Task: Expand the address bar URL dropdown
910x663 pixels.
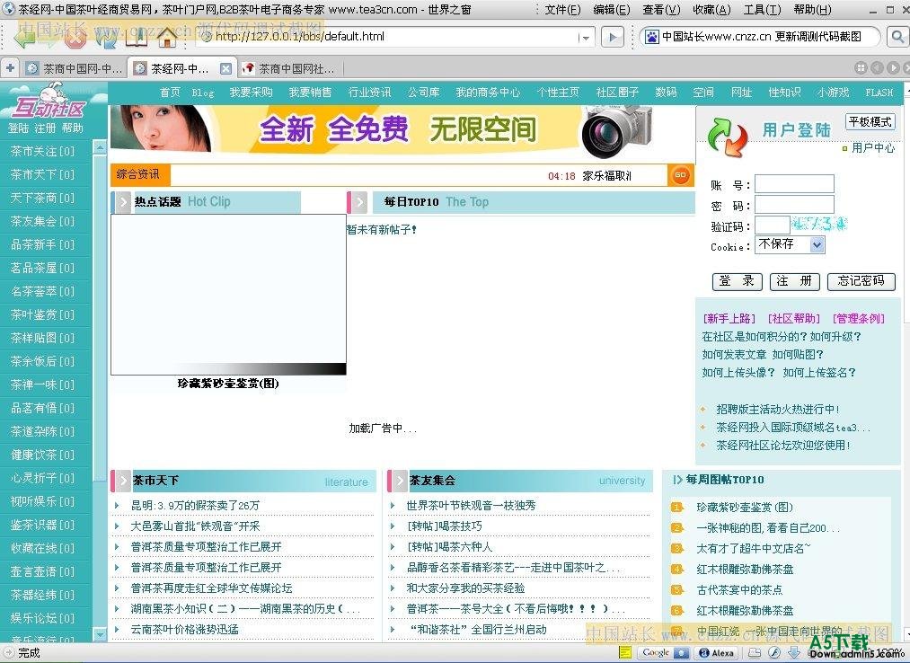Action: click(x=586, y=38)
